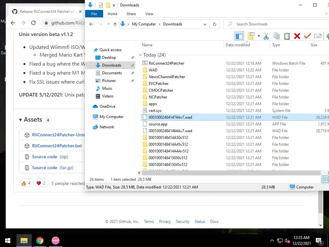Open Customize Quick Access Toolbar dropdown
Screen dimensions: 329x247
(114, 5)
